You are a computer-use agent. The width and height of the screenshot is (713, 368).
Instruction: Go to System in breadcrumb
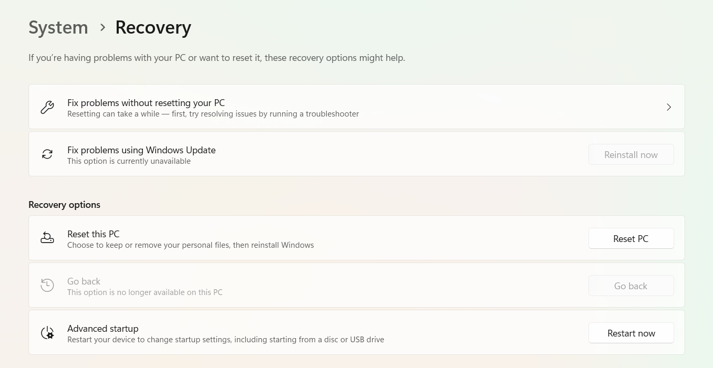58,27
